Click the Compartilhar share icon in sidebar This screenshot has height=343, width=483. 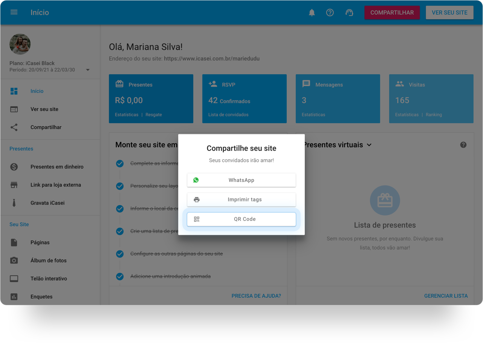(x=14, y=127)
